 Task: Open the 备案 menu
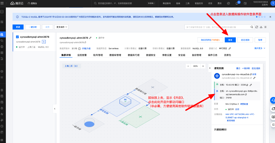tap(178, 3)
